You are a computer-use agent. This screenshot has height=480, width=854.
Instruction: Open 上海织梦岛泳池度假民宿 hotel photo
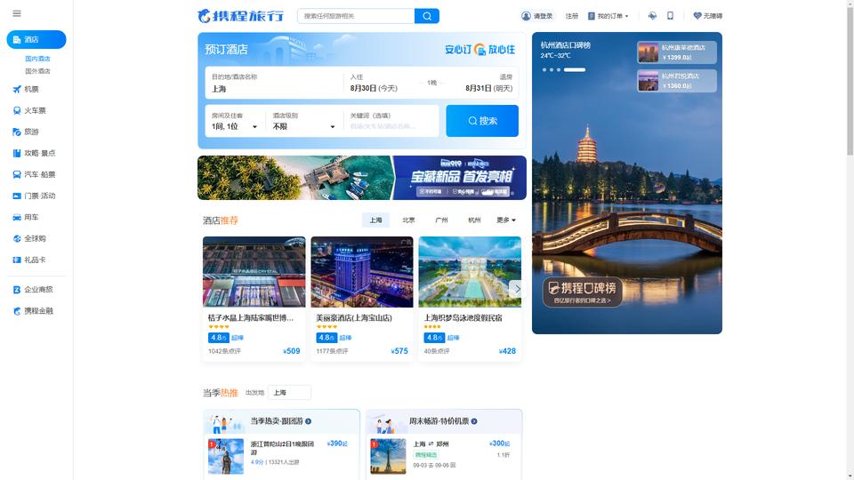point(470,272)
